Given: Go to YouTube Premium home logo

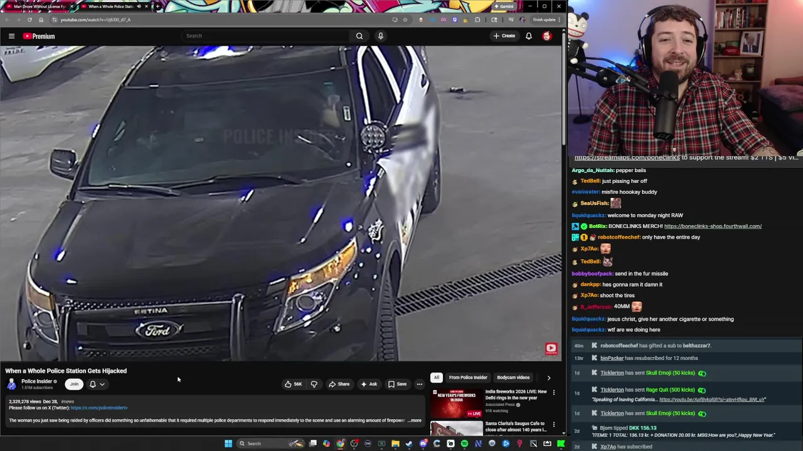Looking at the screenshot, I should (x=39, y=36).
